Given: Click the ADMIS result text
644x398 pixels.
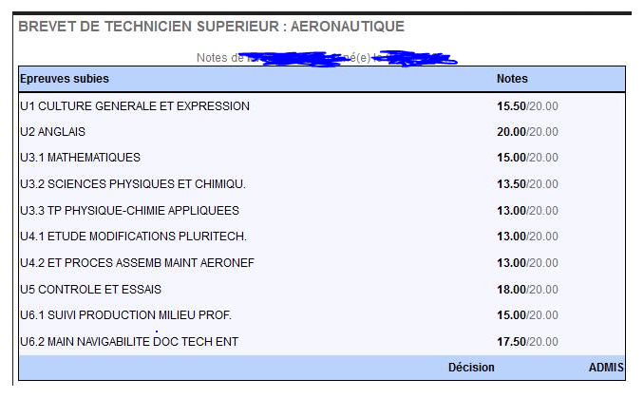Looking at the screenshot, I should click(x=606, y=367).
